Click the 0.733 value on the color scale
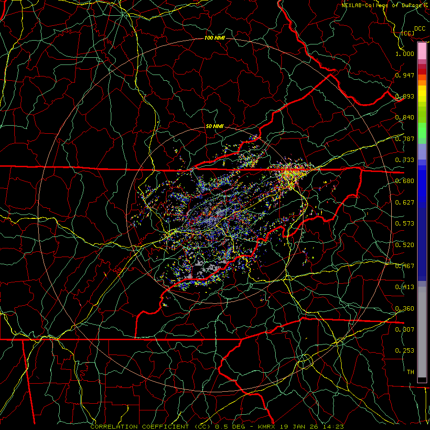 tap(405, 160)
